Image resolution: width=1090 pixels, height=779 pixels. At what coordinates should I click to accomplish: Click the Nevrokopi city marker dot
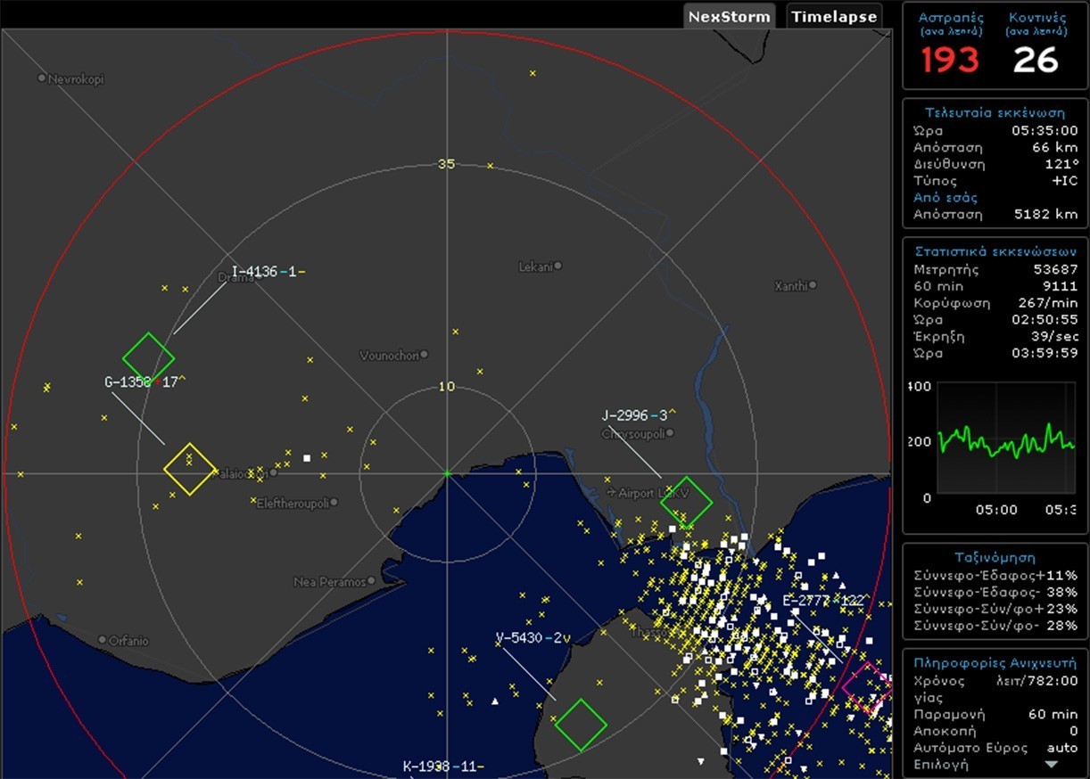pos(42,78)
